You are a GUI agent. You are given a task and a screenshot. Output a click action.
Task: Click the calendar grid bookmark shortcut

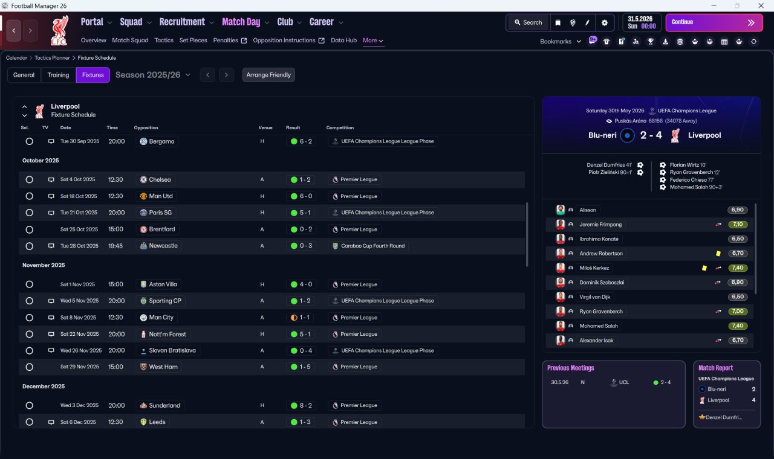click(x=724, y=41)
